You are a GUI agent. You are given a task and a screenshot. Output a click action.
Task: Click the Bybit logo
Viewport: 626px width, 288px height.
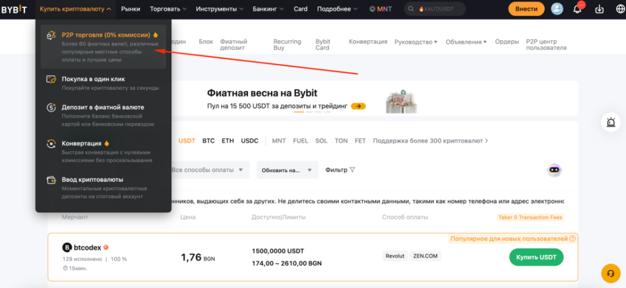(17, 9)
